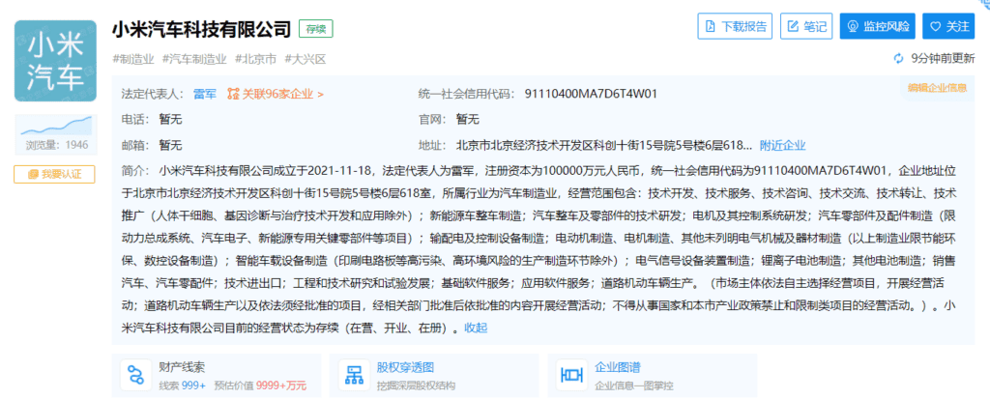Click the 下载报告 download report button
This screenshot has height=400, width=990.
736,26
